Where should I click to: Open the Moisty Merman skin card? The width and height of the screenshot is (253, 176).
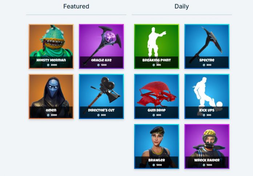51,46
